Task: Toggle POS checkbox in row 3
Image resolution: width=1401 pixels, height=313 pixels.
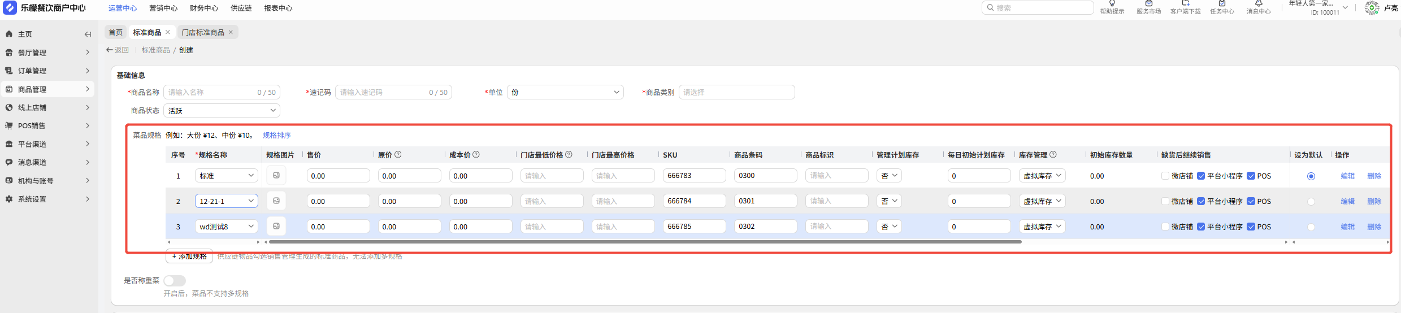Action: (1251, 227)
